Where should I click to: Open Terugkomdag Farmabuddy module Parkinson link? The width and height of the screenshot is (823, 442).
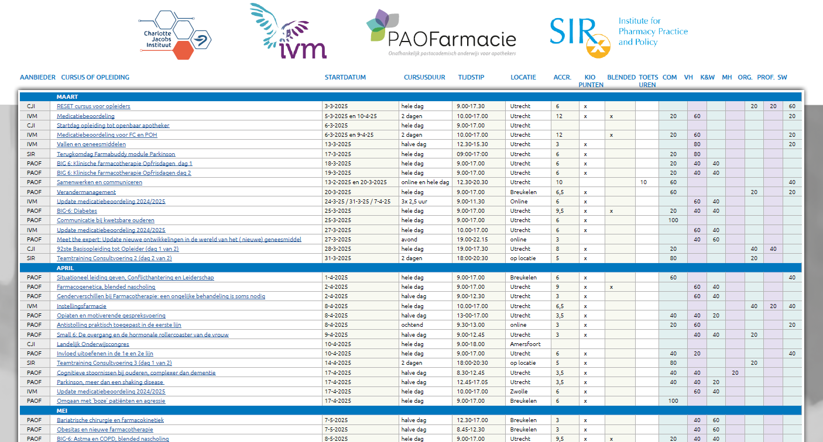(116, 154)
